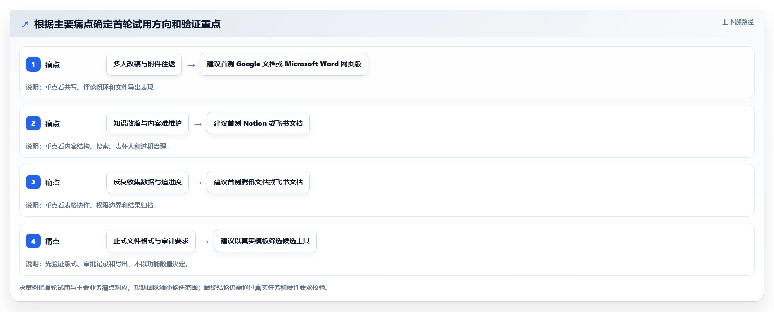This screenshot has width=774, height=312.
Task: Click the 多人改稿与附件往返 box
Action: coord(144,64)
